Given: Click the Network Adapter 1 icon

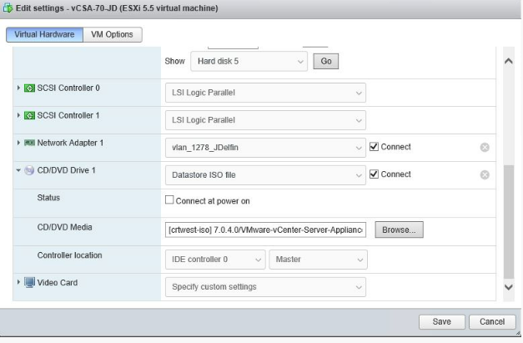Looking at the screenshot, I should (x=30, y=144).
